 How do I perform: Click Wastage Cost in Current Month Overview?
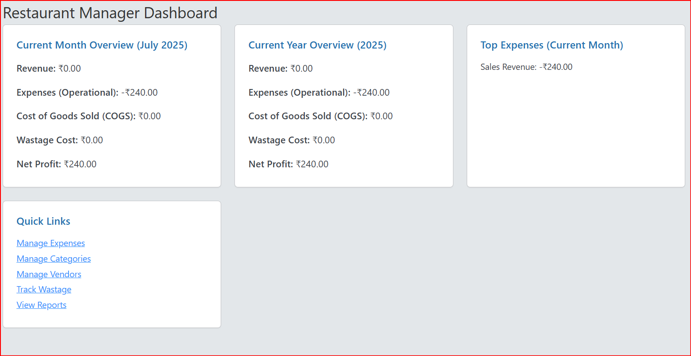60,140
